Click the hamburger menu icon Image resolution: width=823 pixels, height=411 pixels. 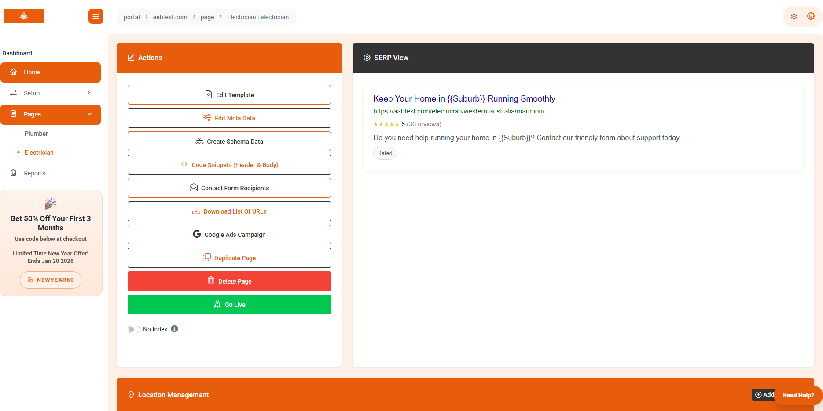tap(96, 17)
